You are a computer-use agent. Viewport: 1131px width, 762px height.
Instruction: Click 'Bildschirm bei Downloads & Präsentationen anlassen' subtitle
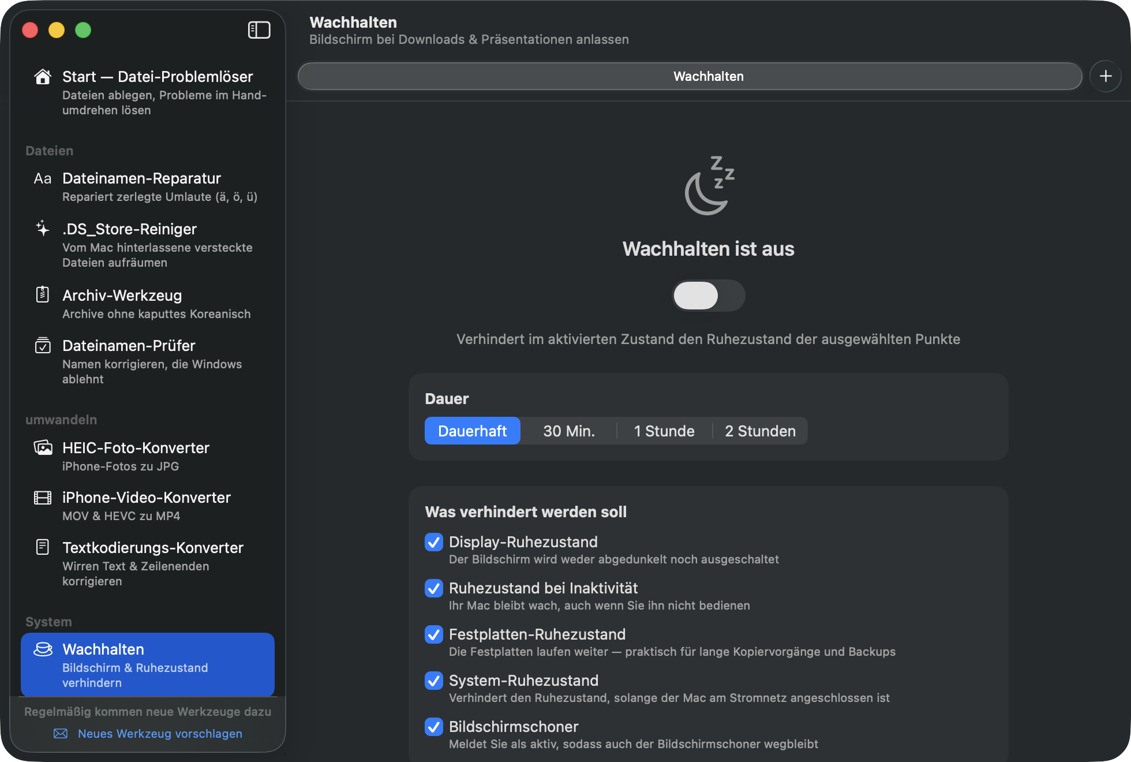point(469,39)
